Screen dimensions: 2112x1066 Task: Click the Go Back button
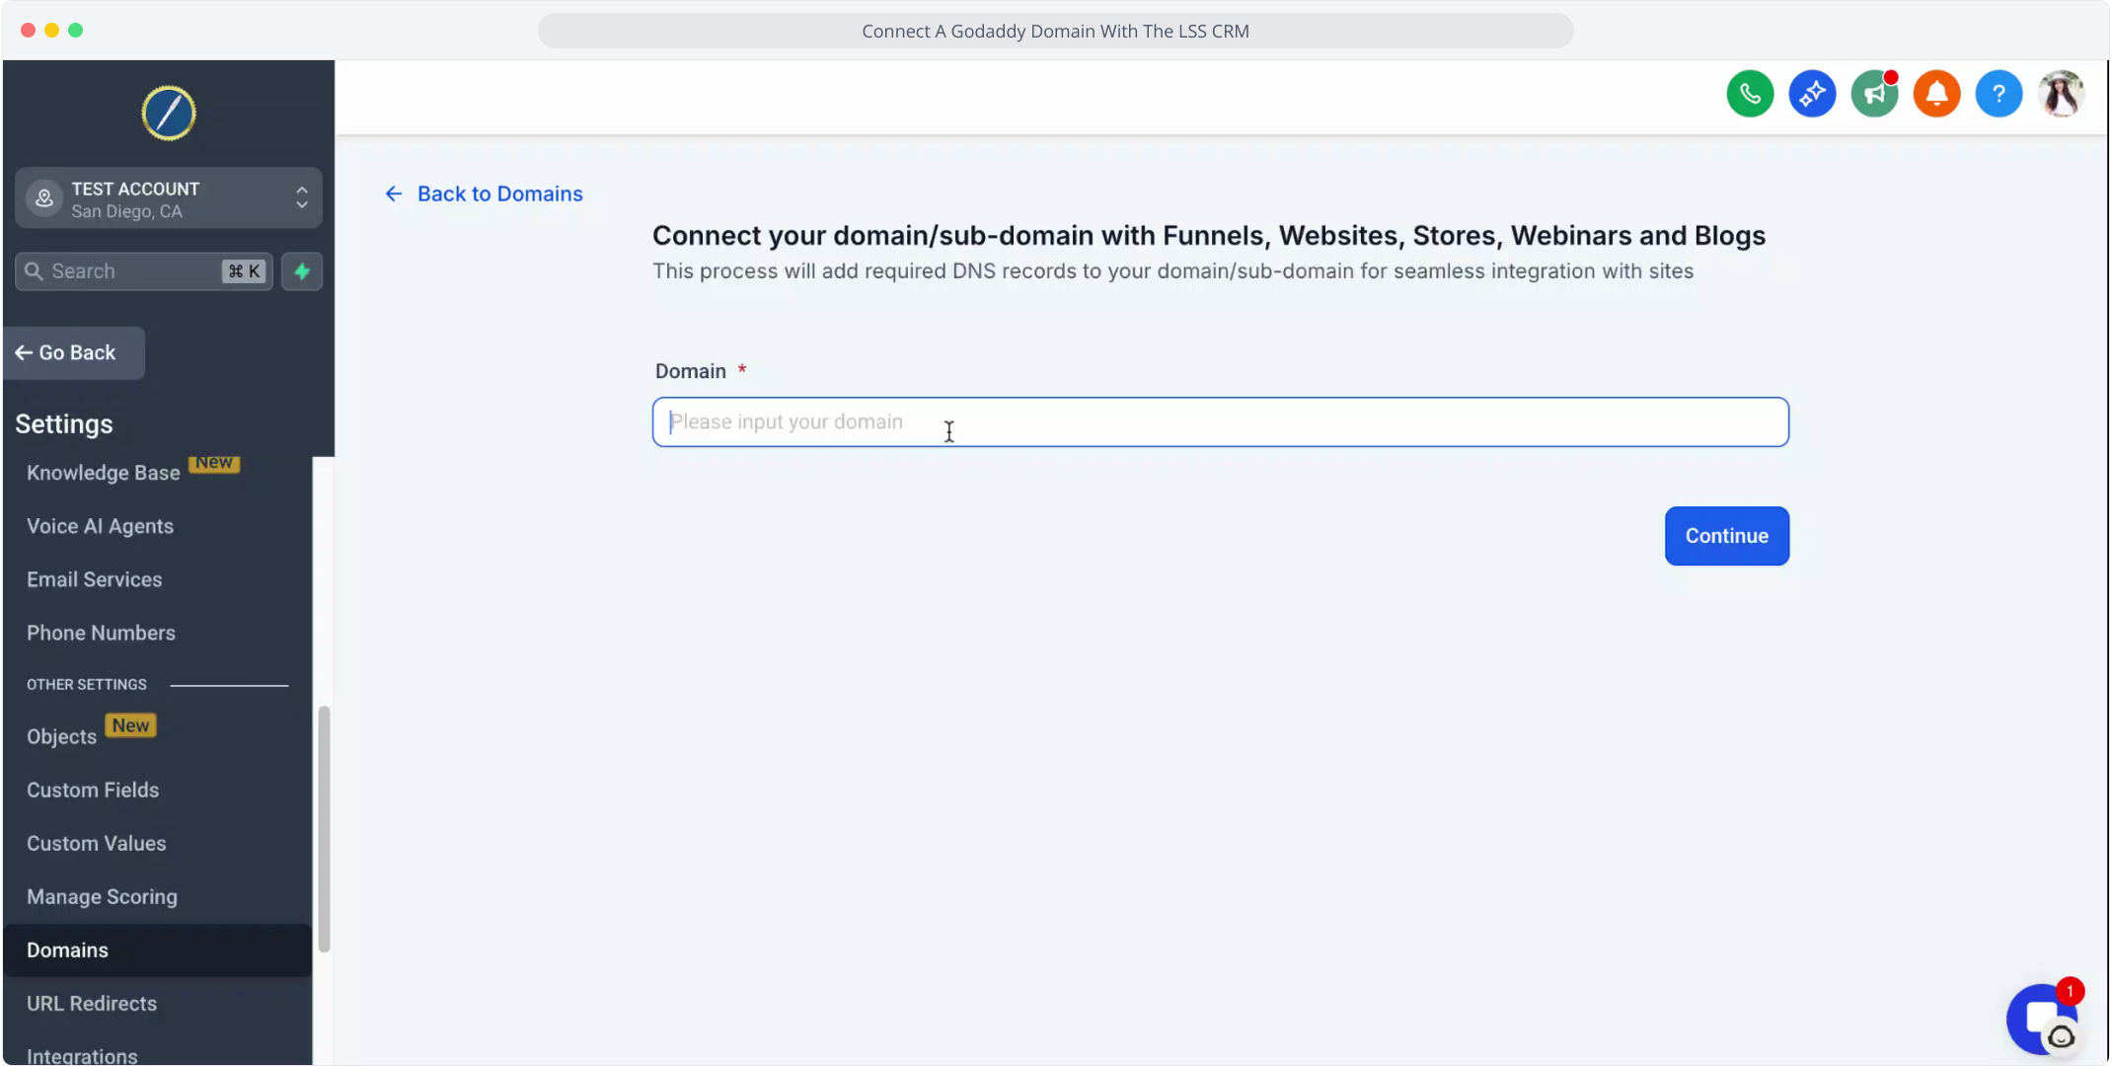tap(74, 353)
